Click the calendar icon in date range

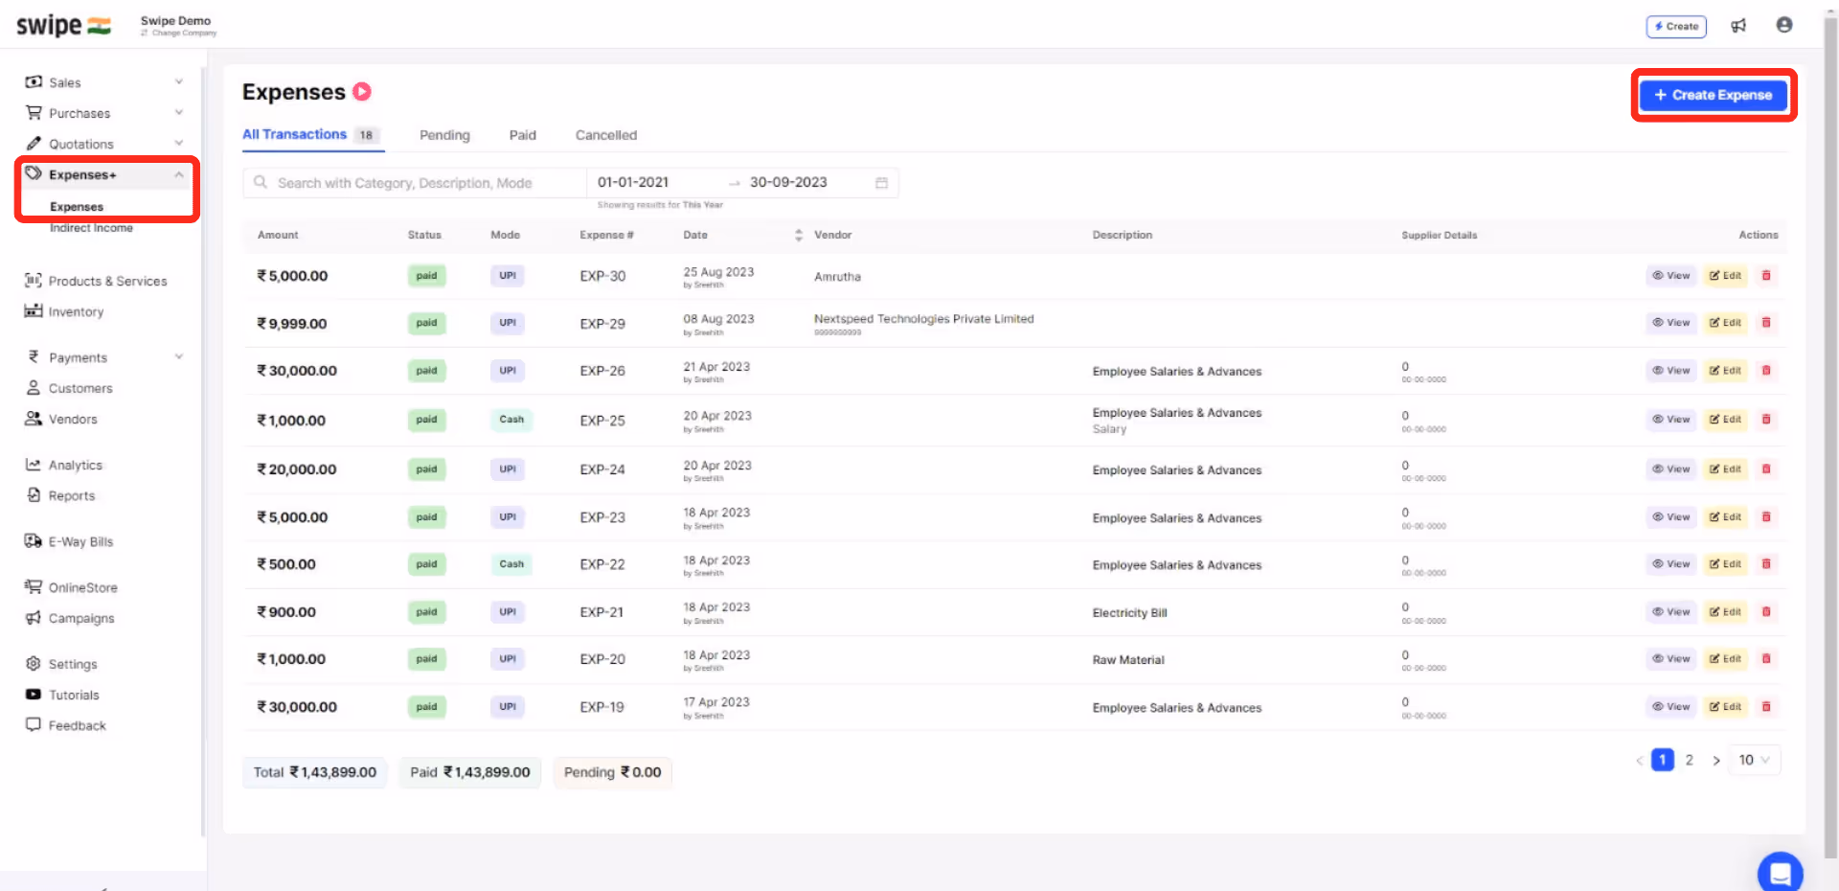881,183
